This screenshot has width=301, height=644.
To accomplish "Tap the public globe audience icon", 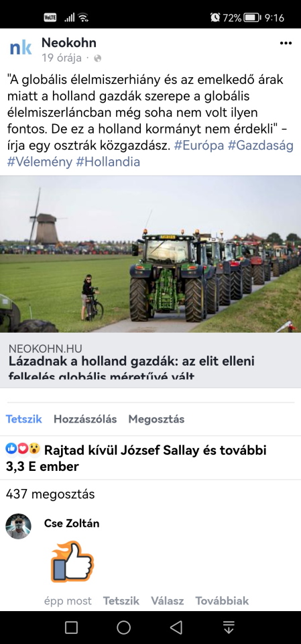I will pyautogui.click(x=97, y=58).
